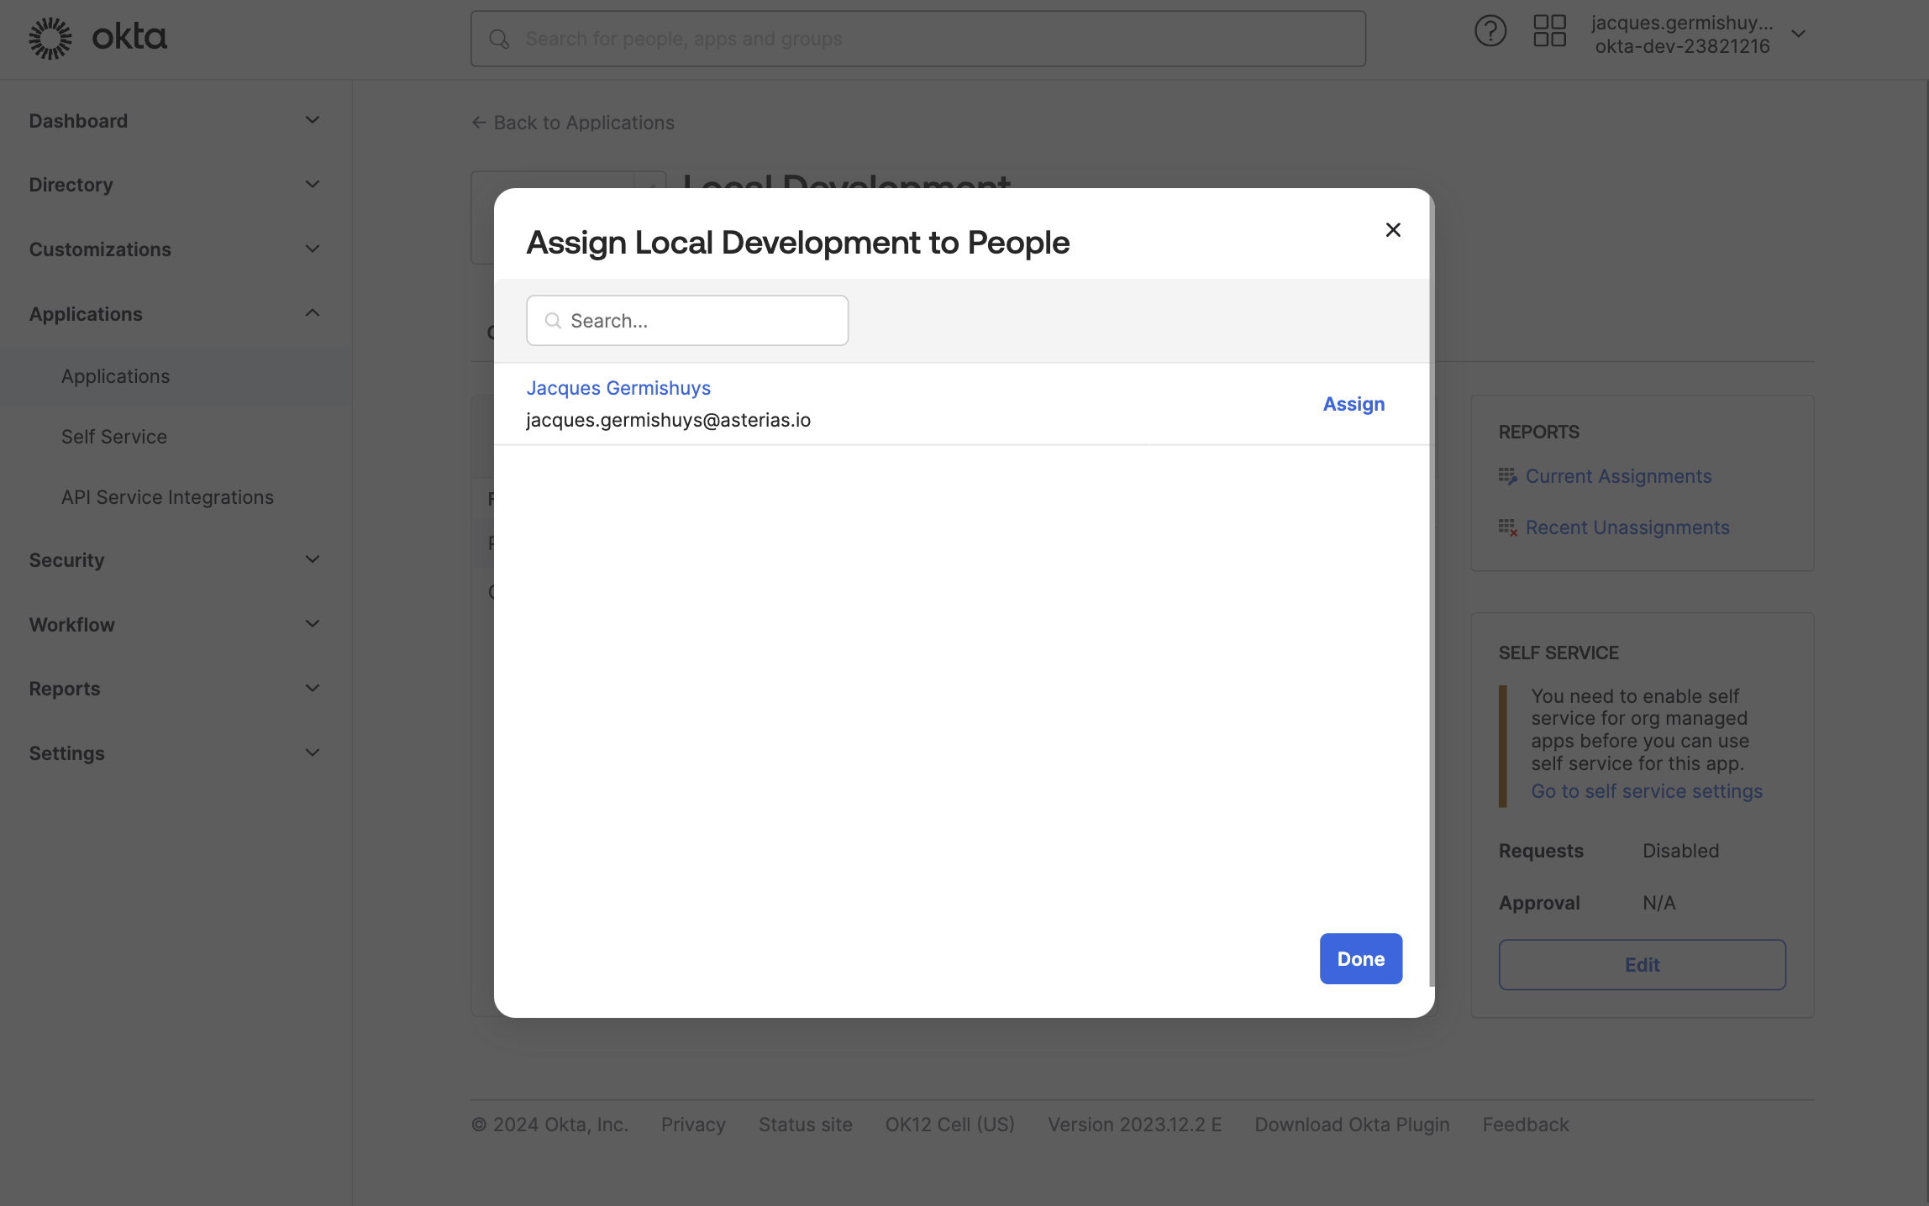Click the Done button
The height and width of the screenshot is (1206, 1929).
[x=1360, y=958]
